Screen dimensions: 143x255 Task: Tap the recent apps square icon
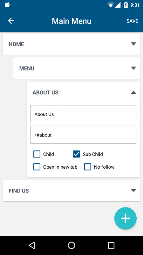pos(111,245)
